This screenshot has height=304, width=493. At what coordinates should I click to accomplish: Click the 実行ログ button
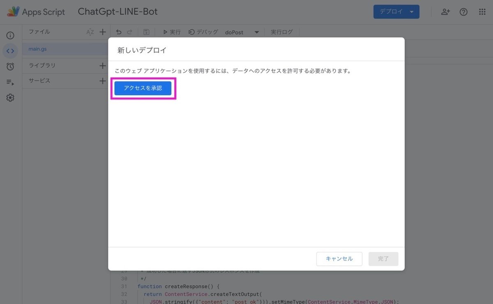coord(282,32)
